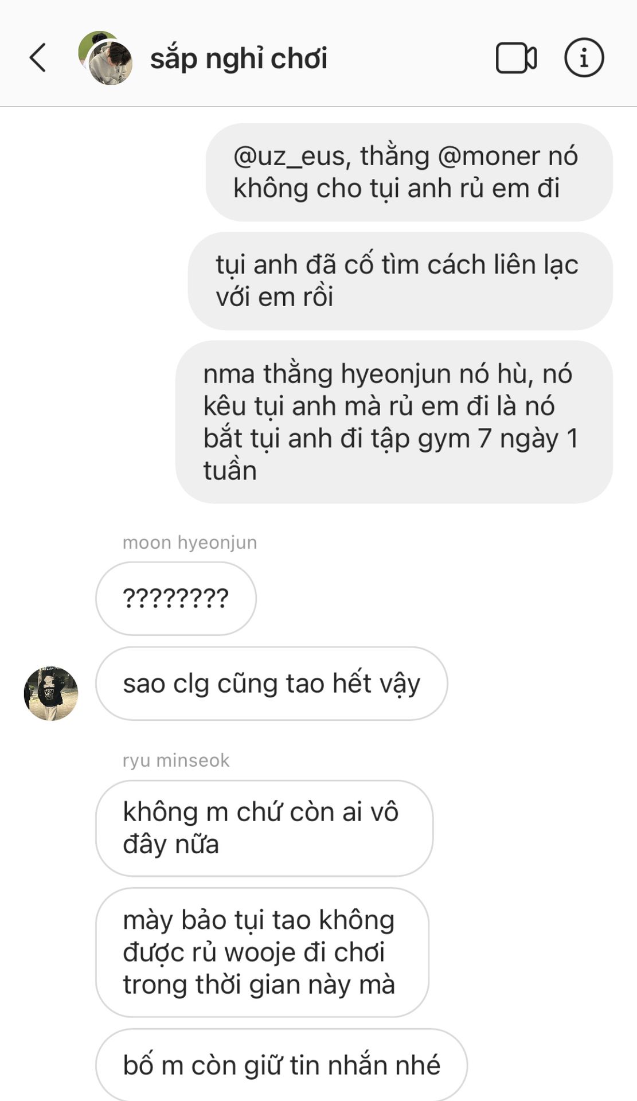Tap the back arrow in the header

[x=38, y=58]
